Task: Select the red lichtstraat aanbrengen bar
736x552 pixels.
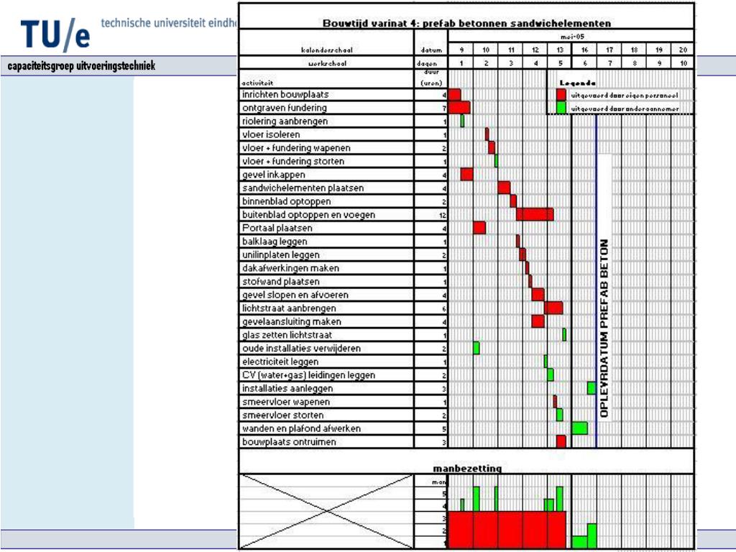Action: (553, 308)
